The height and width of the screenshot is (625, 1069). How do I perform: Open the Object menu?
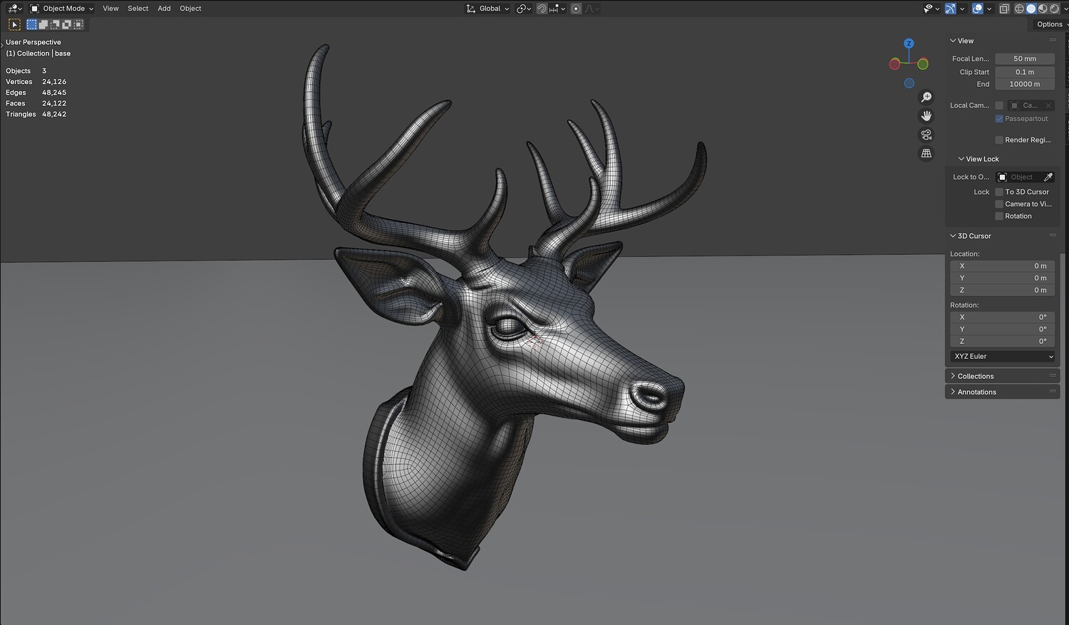[190, 9]
